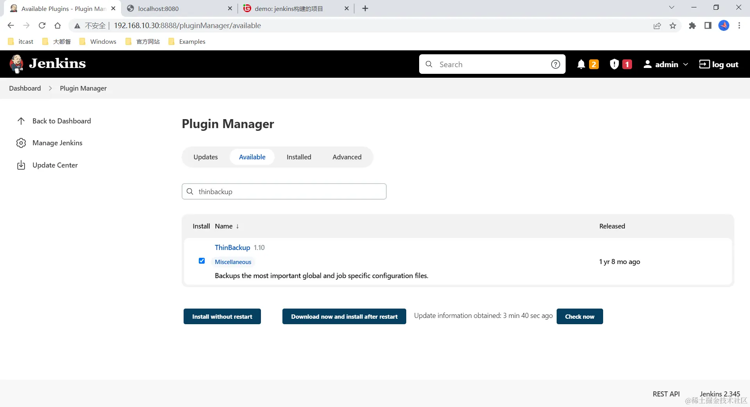Open the 大都督 bookmark folder

pos(57,41)
